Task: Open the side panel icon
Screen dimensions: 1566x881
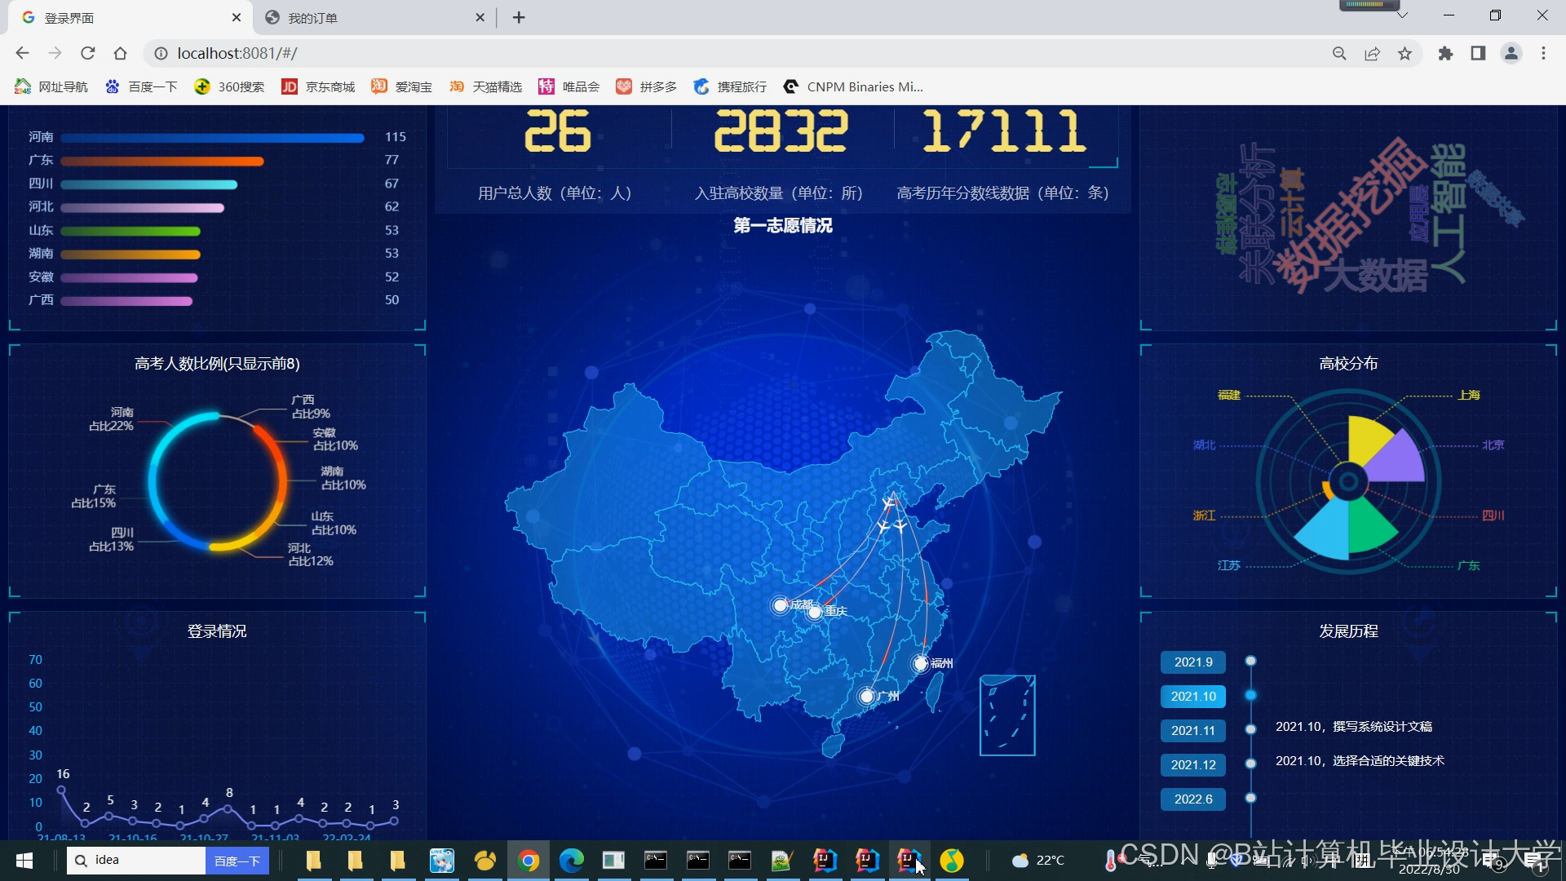Action: pos(1478,53)
